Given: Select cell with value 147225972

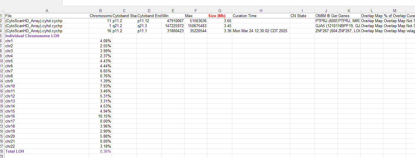Looking at the screenshot, I should (x=173, y=26).
